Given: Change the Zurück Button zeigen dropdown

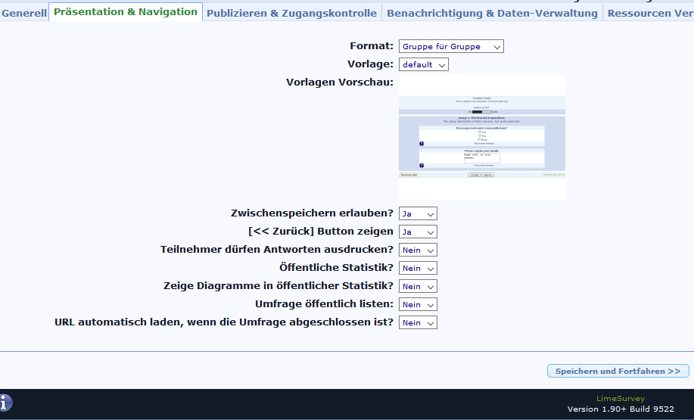Looking at the screenshot, I should 418,232.
